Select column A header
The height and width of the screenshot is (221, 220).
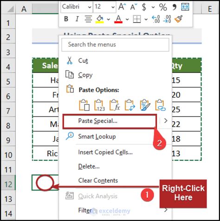pos(24,9)
